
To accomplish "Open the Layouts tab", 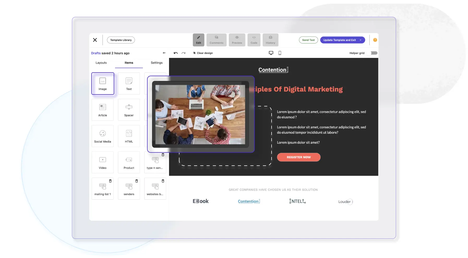I will pyautogui.click(x=101, y=63).
